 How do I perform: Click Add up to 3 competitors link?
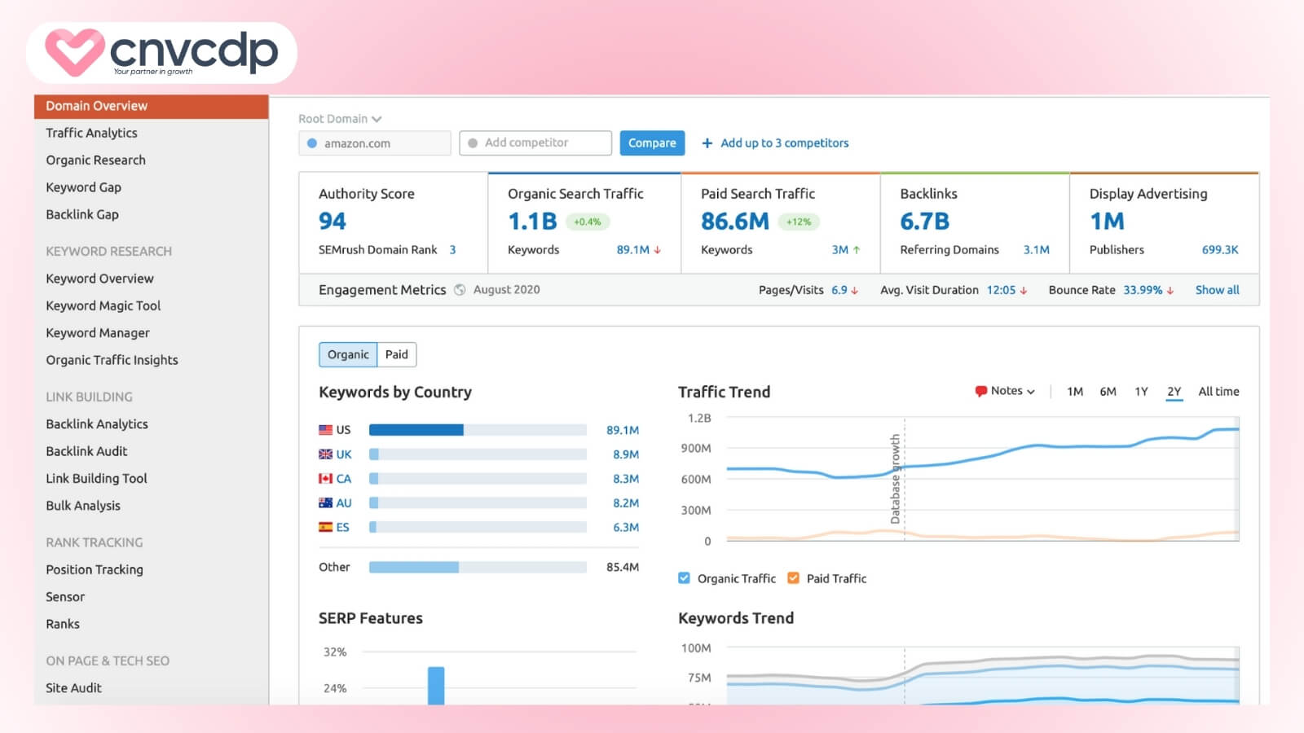[784, 143]
